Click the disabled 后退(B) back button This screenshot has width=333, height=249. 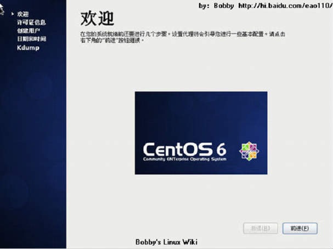pyautogui.click(x=261, y=228)
